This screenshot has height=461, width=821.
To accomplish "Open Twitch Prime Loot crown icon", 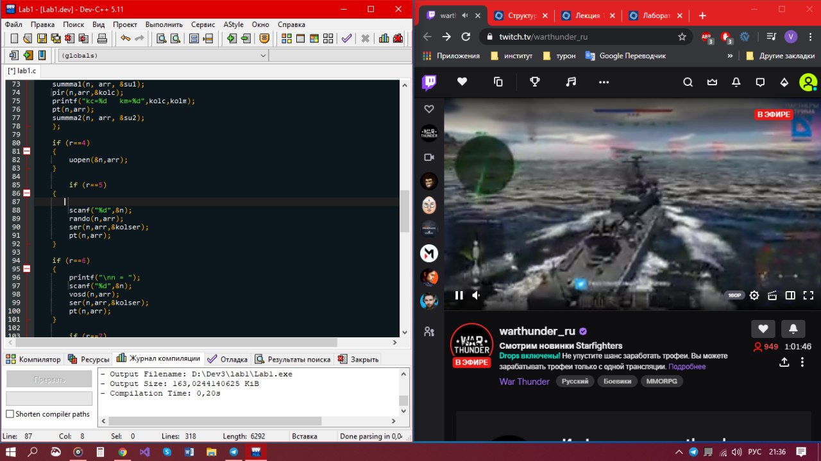I will 712,82.
